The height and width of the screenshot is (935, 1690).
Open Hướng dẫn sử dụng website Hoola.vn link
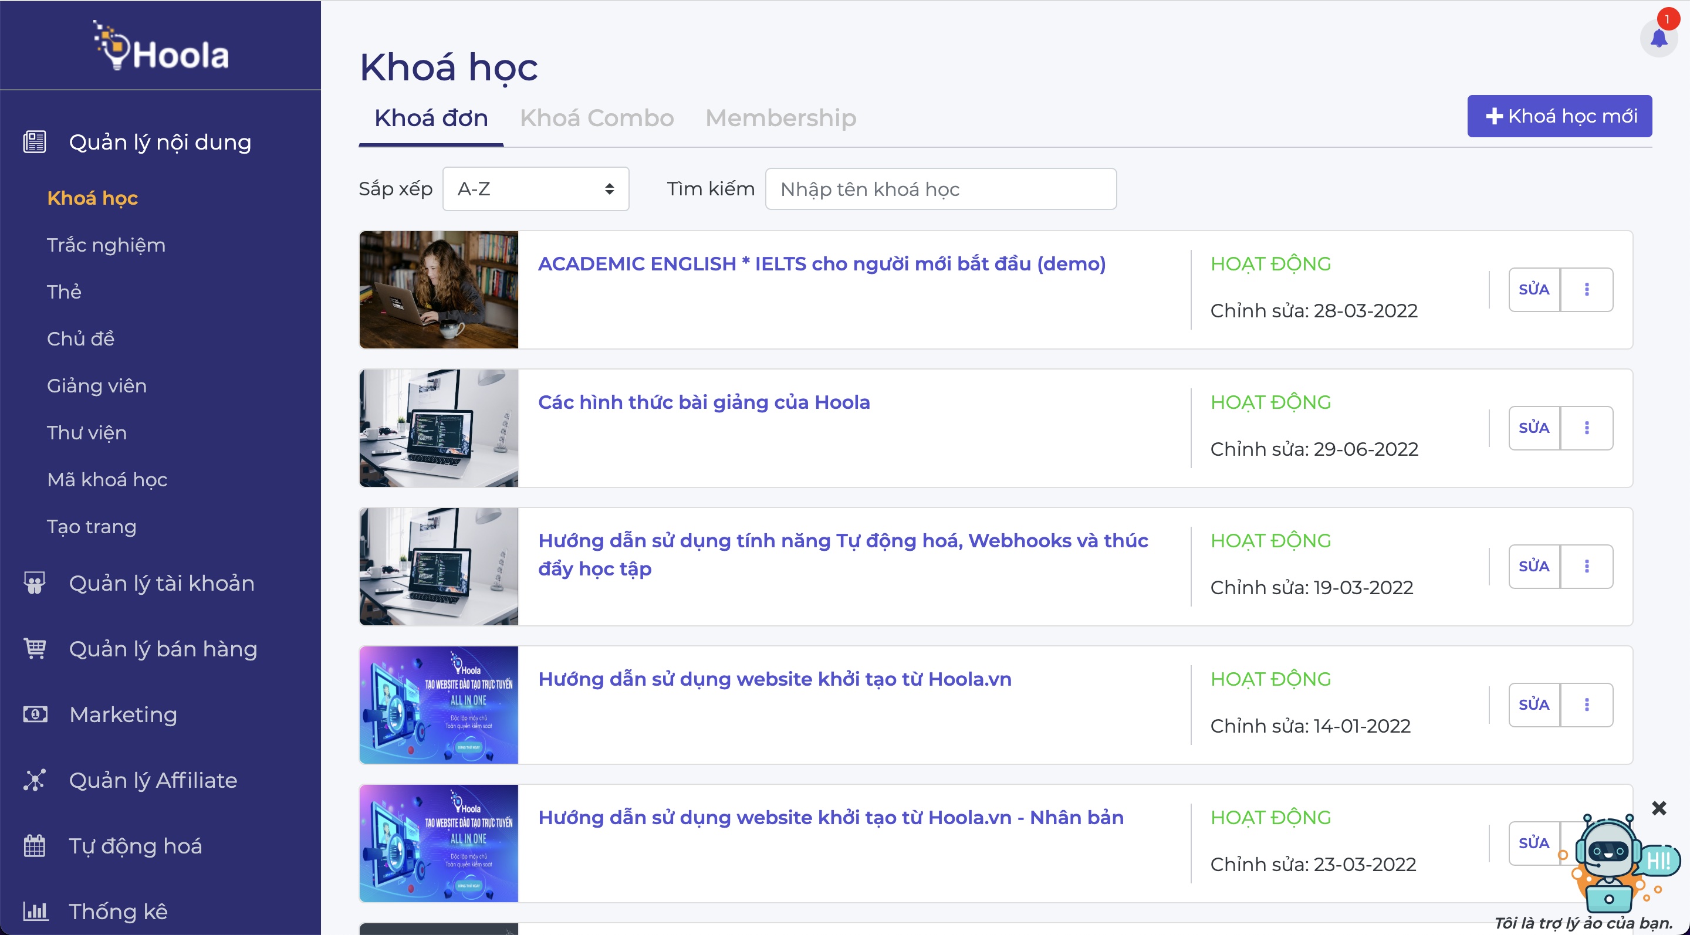tap(775, 679)
